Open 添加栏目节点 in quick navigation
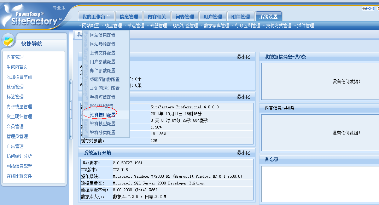The width and height of the screenshot is (379, 205). coord(19,77)
